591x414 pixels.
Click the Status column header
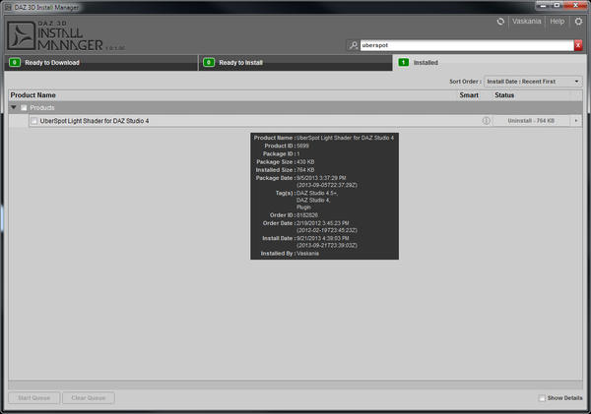[x=504, y=95]
